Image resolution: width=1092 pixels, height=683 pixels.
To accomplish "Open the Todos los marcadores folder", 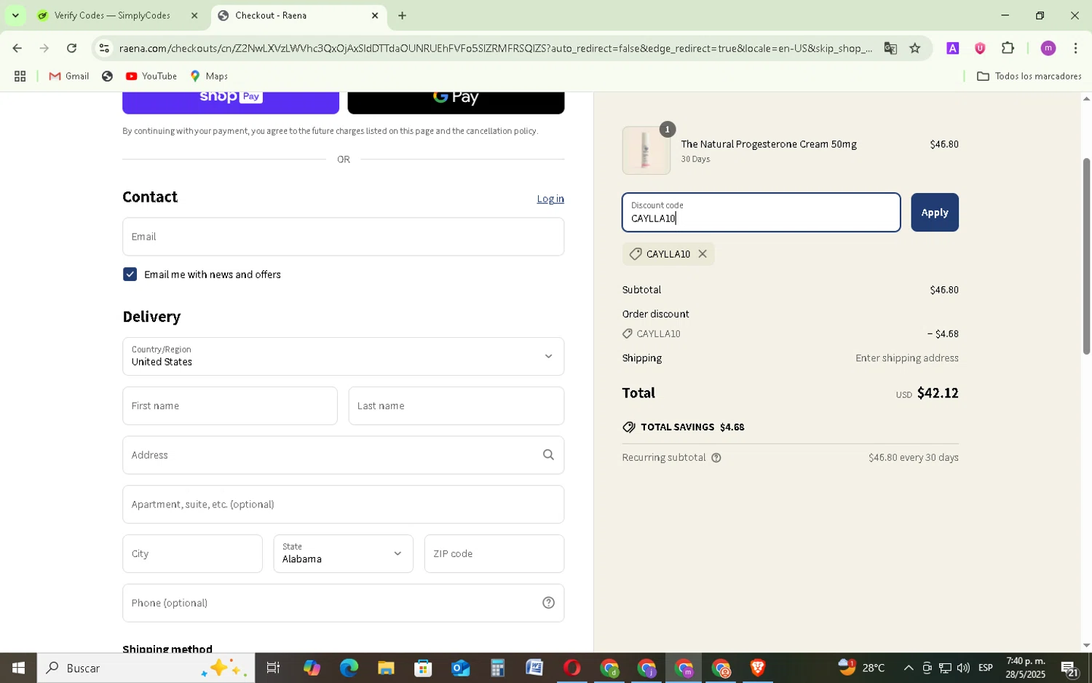I will click(x=1029, y=76).
